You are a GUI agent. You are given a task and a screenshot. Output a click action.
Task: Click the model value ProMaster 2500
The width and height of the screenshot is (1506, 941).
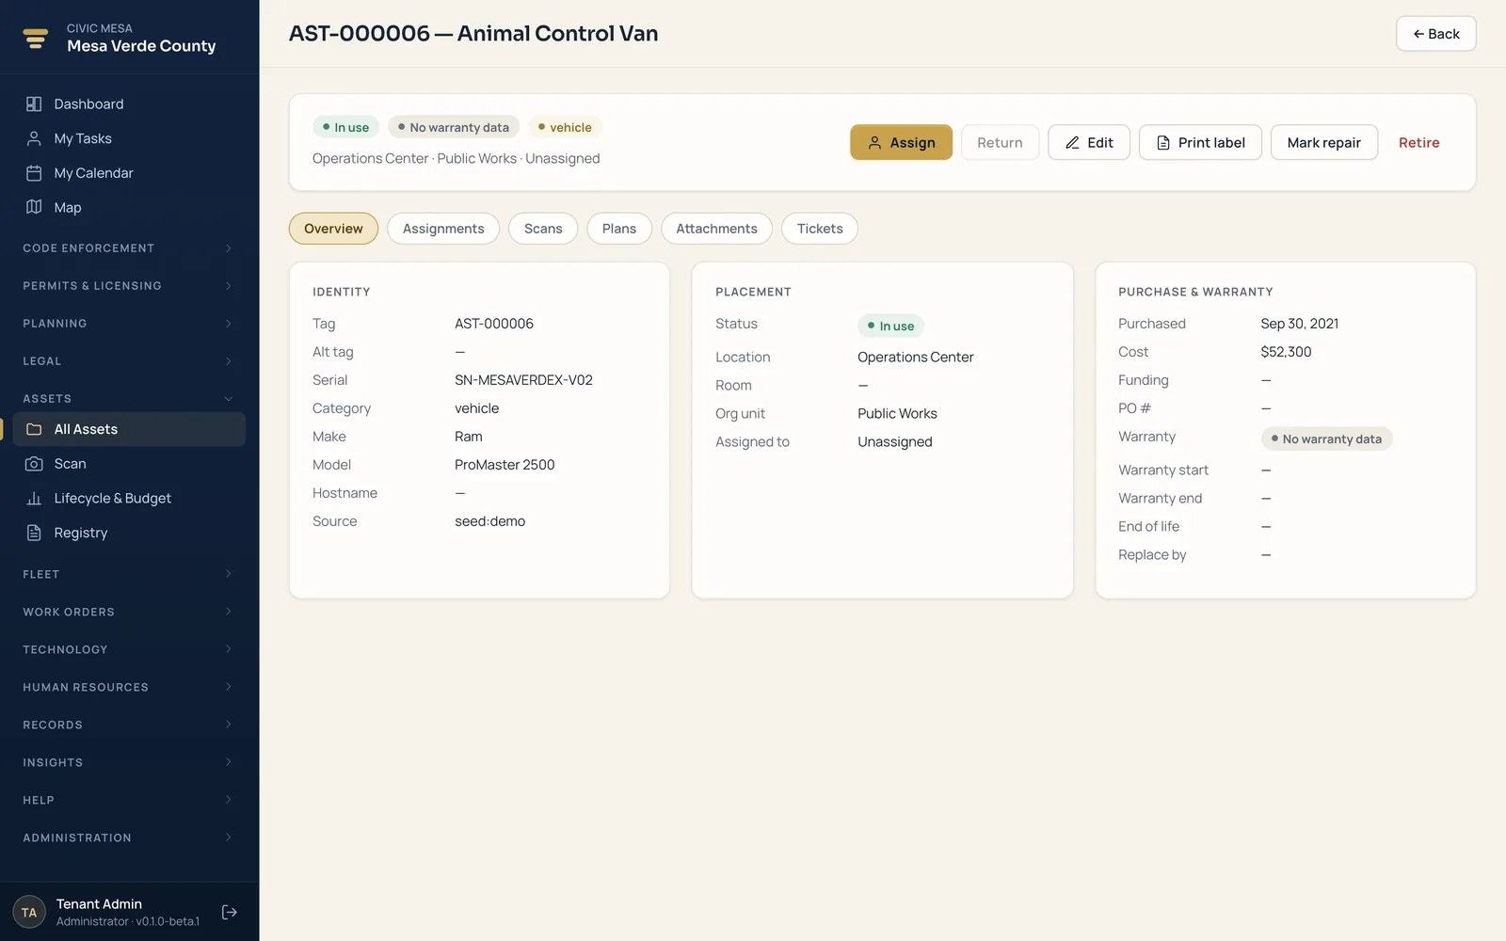(505, 465)
